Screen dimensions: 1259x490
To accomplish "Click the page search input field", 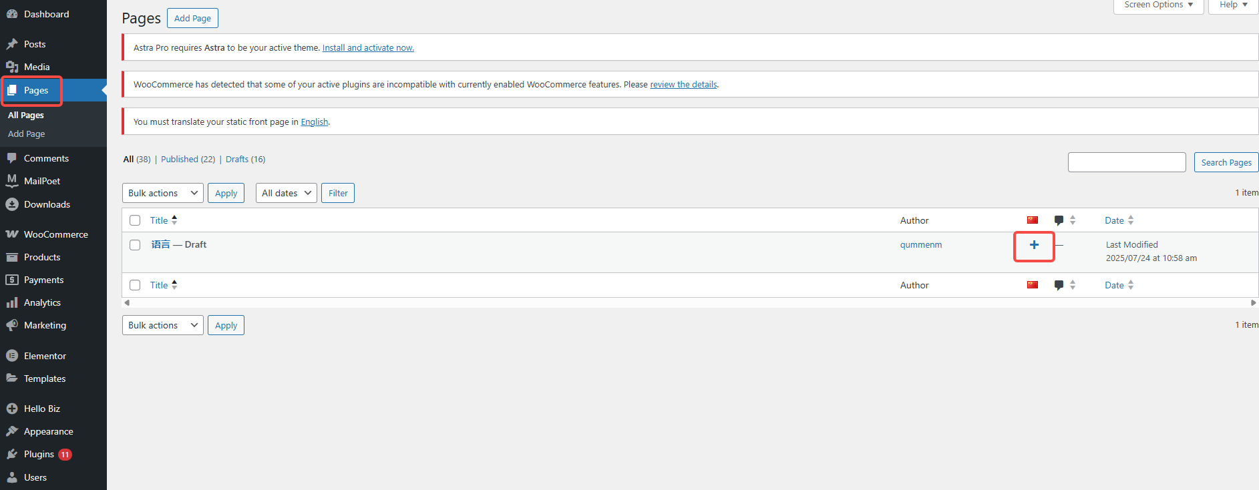I will click(1127, 162).
